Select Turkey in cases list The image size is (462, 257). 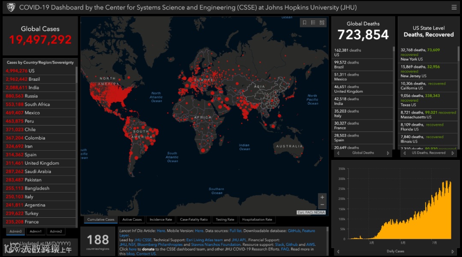click(40, 213)
